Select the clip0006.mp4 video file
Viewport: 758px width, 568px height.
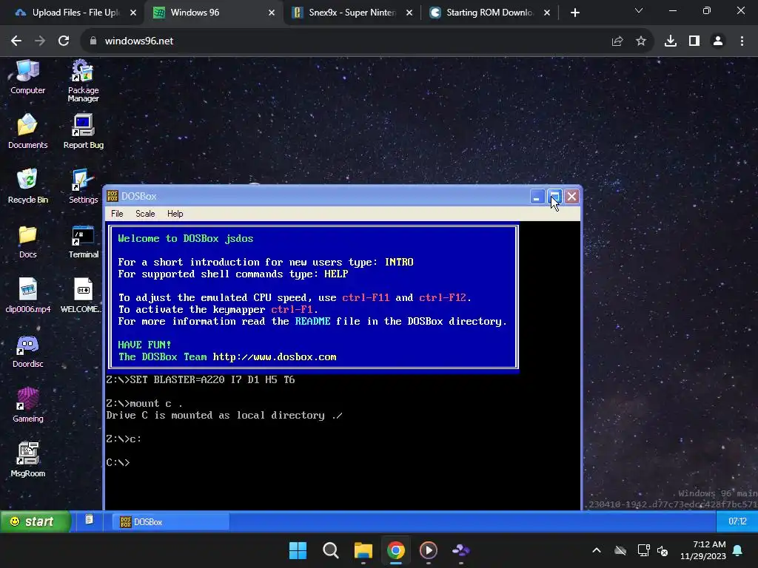point(27,296)
